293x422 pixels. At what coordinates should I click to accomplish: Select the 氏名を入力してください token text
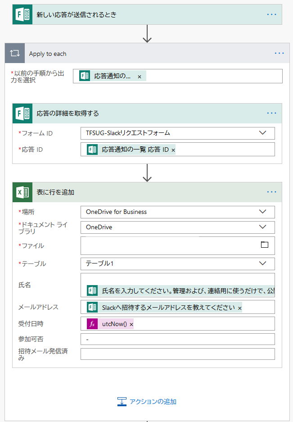click(188, 290)
